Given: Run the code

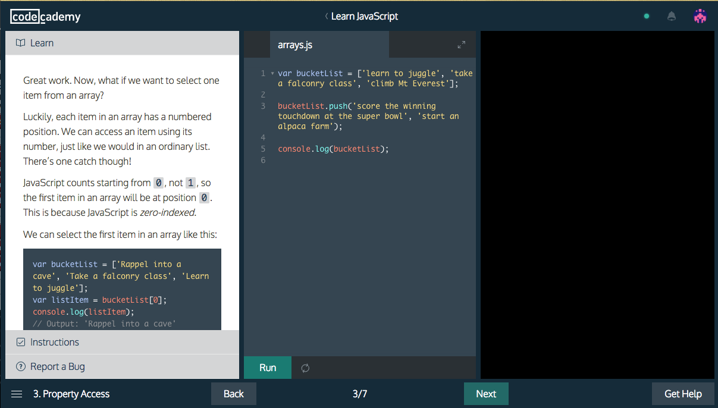Looking at the screenshot, I should coord(268,368).
